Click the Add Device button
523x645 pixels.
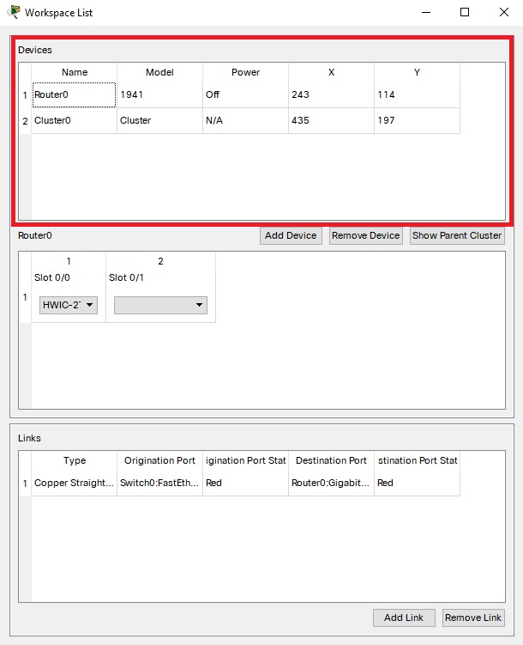pyautogui.click(x=291, y=235)
